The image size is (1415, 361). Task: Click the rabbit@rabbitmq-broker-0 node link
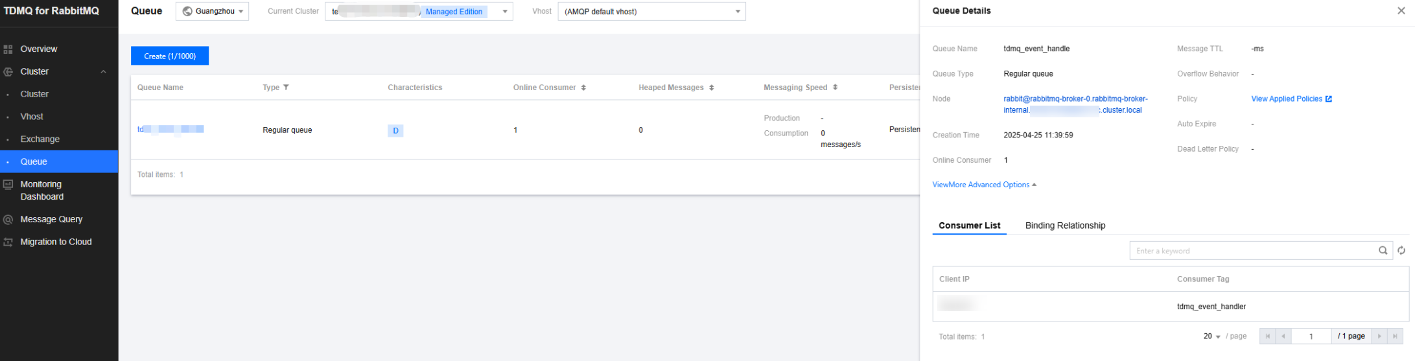[x=1075, y=104]
